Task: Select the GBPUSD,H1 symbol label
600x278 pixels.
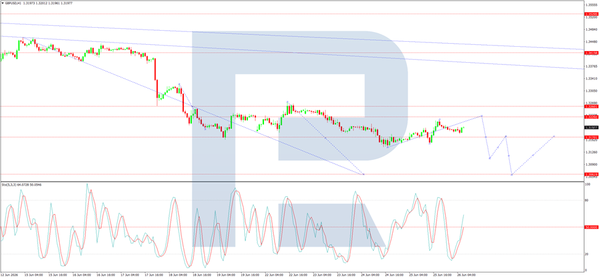Action: pyautogui.click(x=12, y=3)
